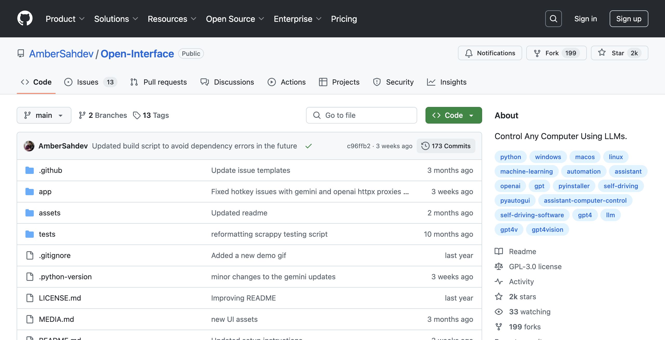Viewport: 665px width, 340px height.
Task: Click the GitHub logo icon
Action: click(25, 18)
